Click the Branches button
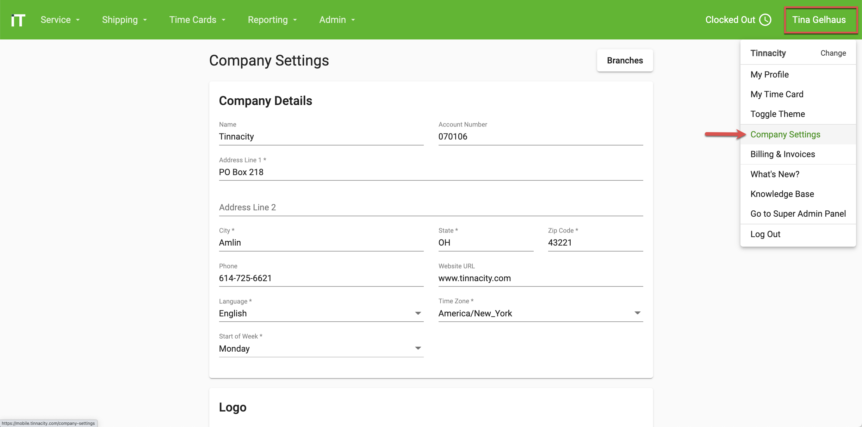Screen dimensions: 862x427 click(x=625, y=60)
